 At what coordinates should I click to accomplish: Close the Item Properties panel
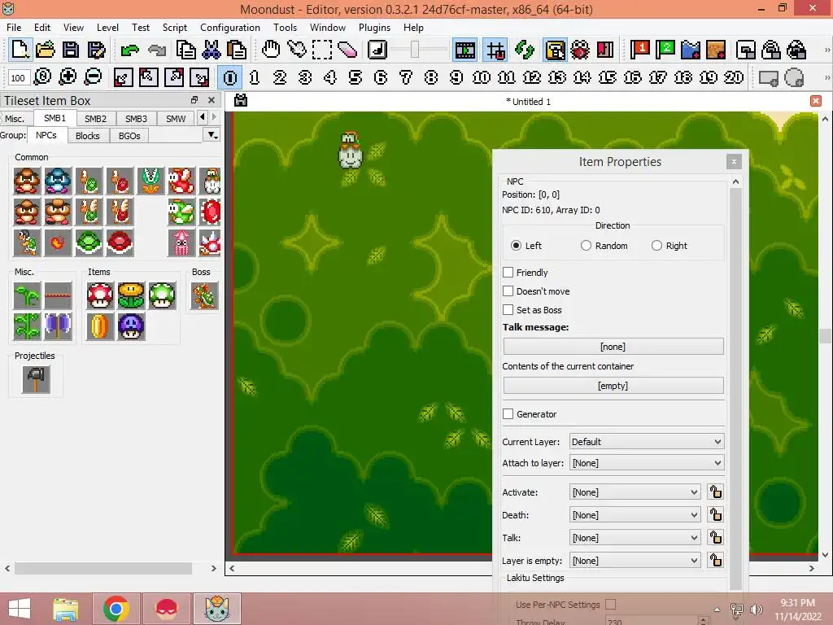pyautogui.click(x=734, y=162)
